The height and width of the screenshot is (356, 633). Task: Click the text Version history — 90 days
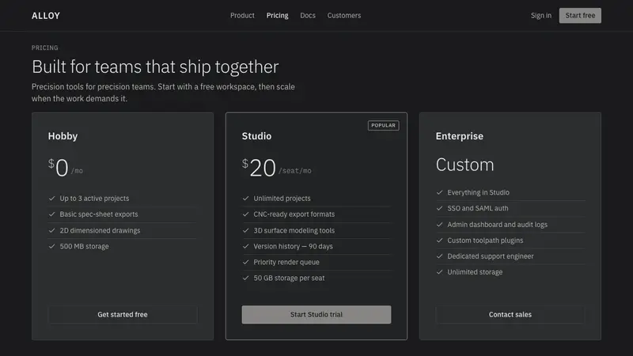pos(293,246)
